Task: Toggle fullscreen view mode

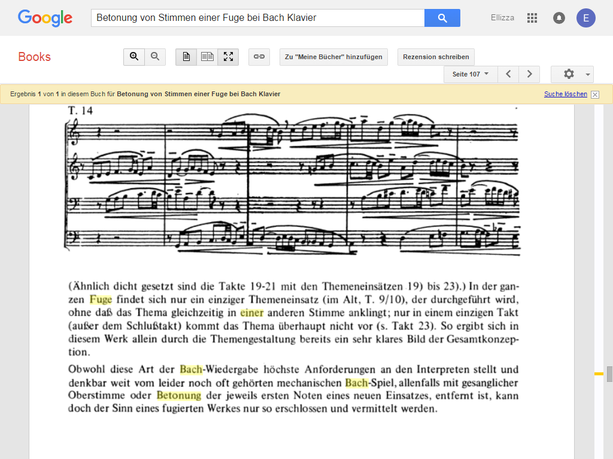Action: pos(228,57)
